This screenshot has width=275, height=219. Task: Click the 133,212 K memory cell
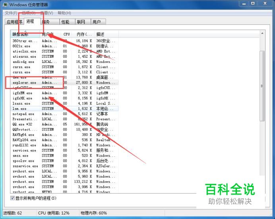point(83,182)
